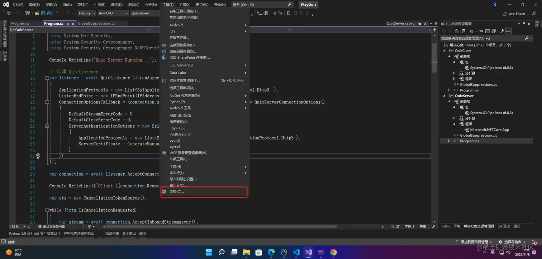
Task: Expand 分析器 under QuicServer
Action: click(x=454, y=118)
